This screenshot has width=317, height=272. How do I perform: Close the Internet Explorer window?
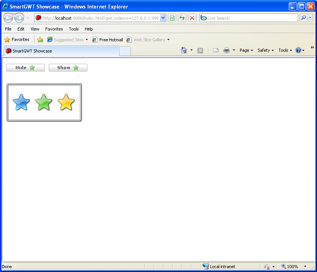pyautogui.click(x=310, y=7)
